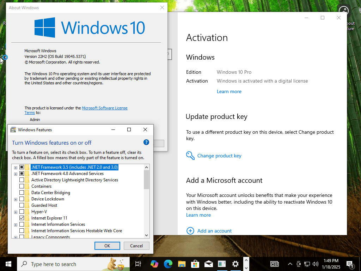Click the taskbar scroll up arrow
361x271 pixels.
point(246,260)
